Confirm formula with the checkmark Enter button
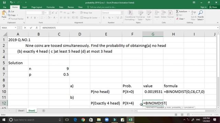This screenshot has height=123, width=220. tap(31, 28)
